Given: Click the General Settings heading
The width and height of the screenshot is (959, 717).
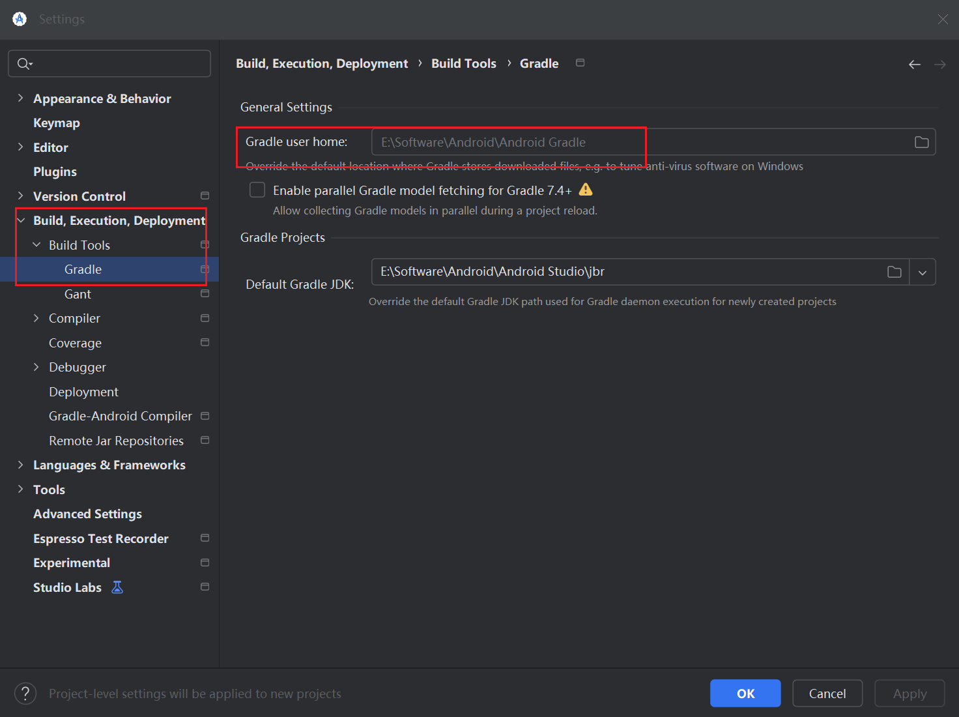Looking at the screenshot, I should pos(286,107).
